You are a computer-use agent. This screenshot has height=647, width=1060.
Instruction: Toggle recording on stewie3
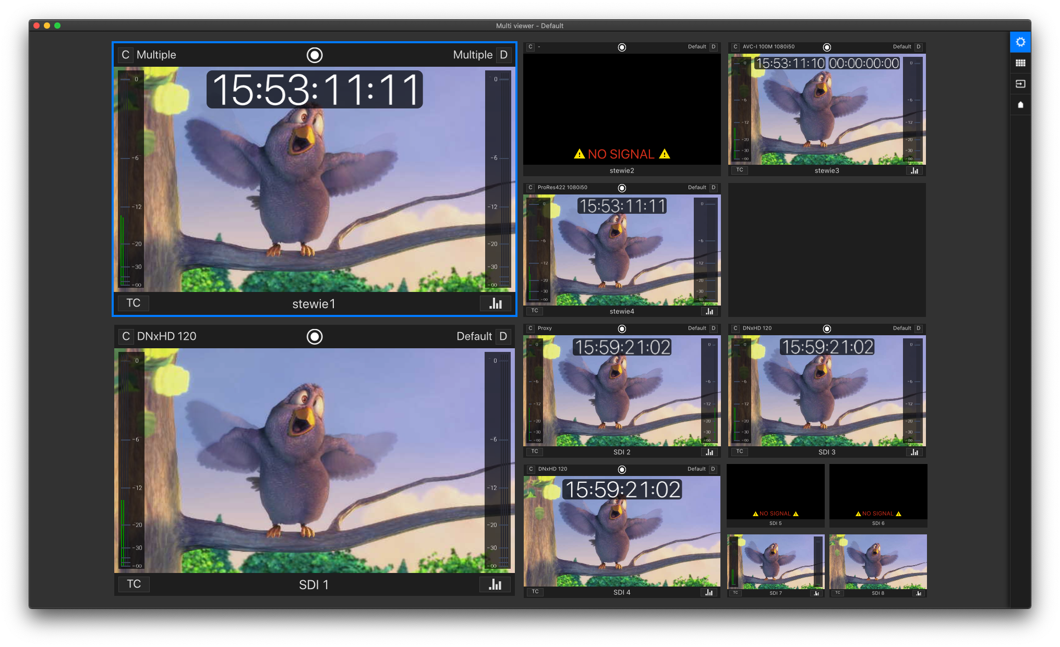pos(827,47)
